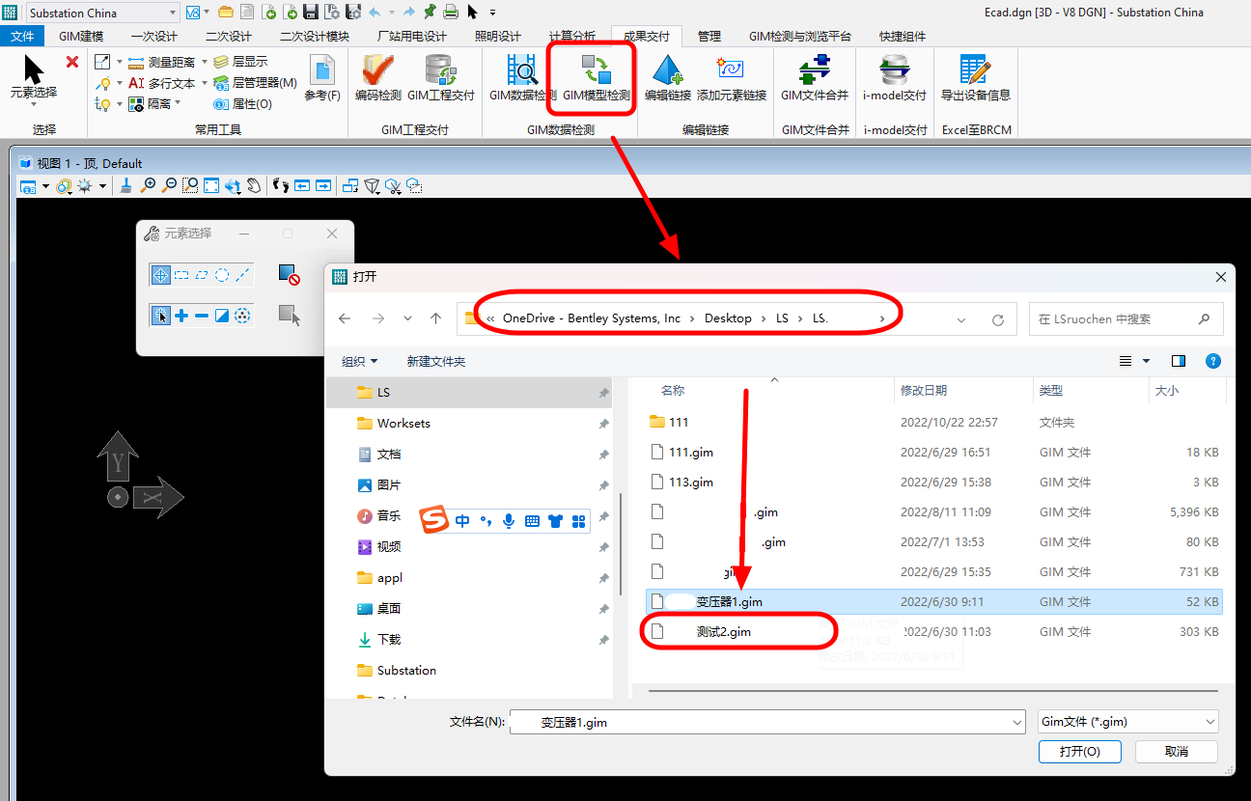Click the 导出设备信息 tool

point(975,78)
